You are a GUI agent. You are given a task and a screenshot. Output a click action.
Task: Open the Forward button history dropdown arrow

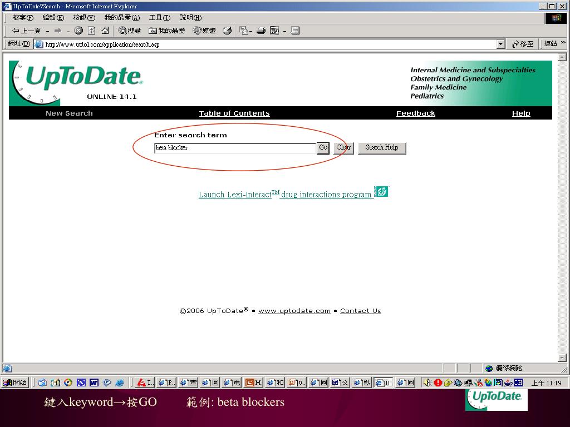tap(67, 32)
